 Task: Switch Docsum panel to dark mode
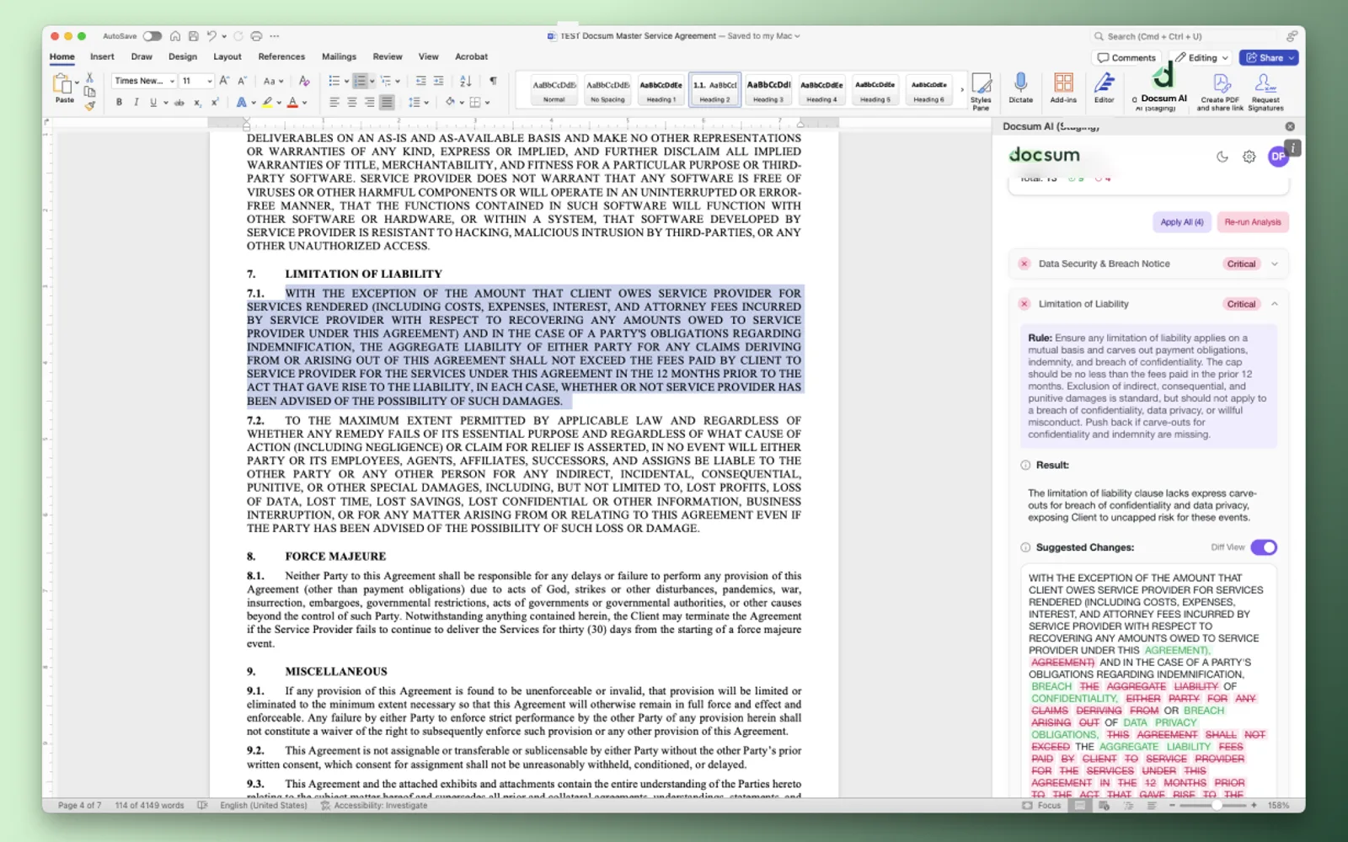point(1222,157)
